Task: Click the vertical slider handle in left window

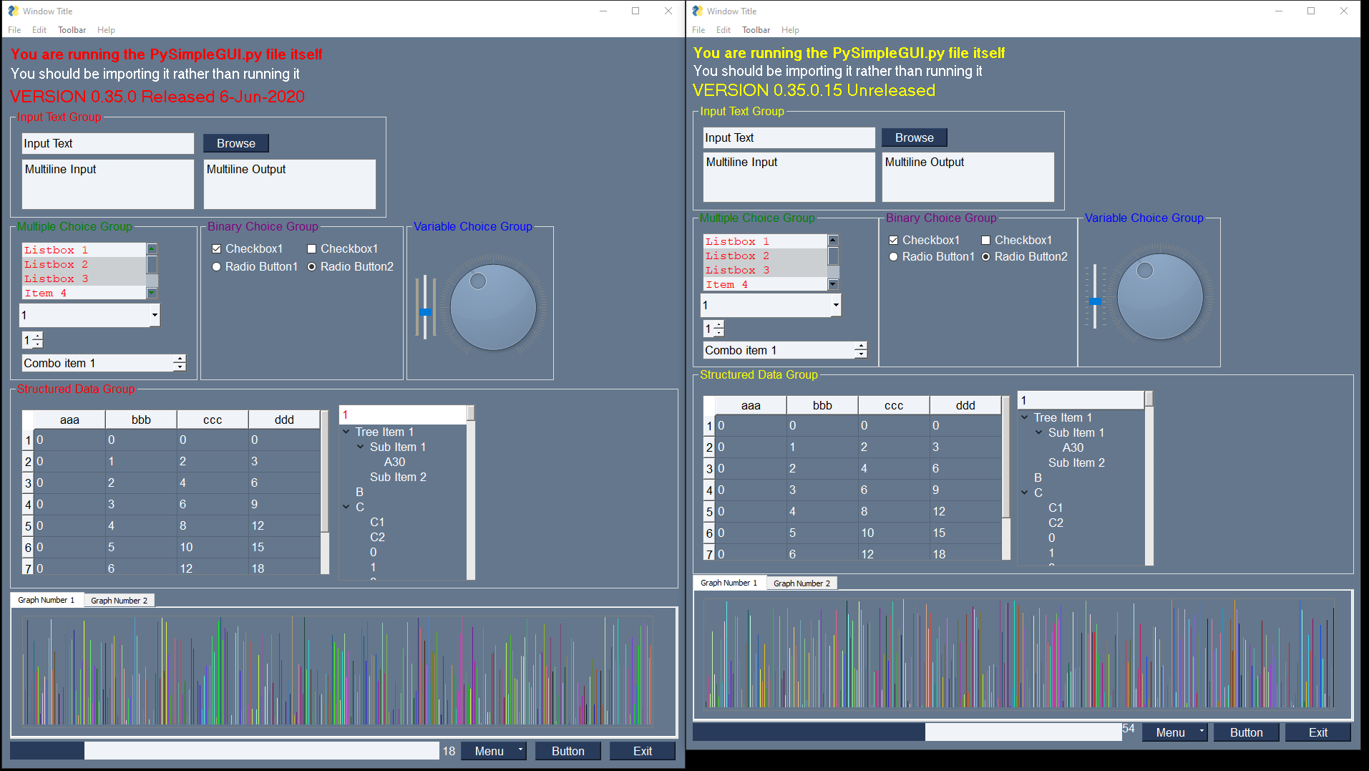Action: (x=425, y=312)
